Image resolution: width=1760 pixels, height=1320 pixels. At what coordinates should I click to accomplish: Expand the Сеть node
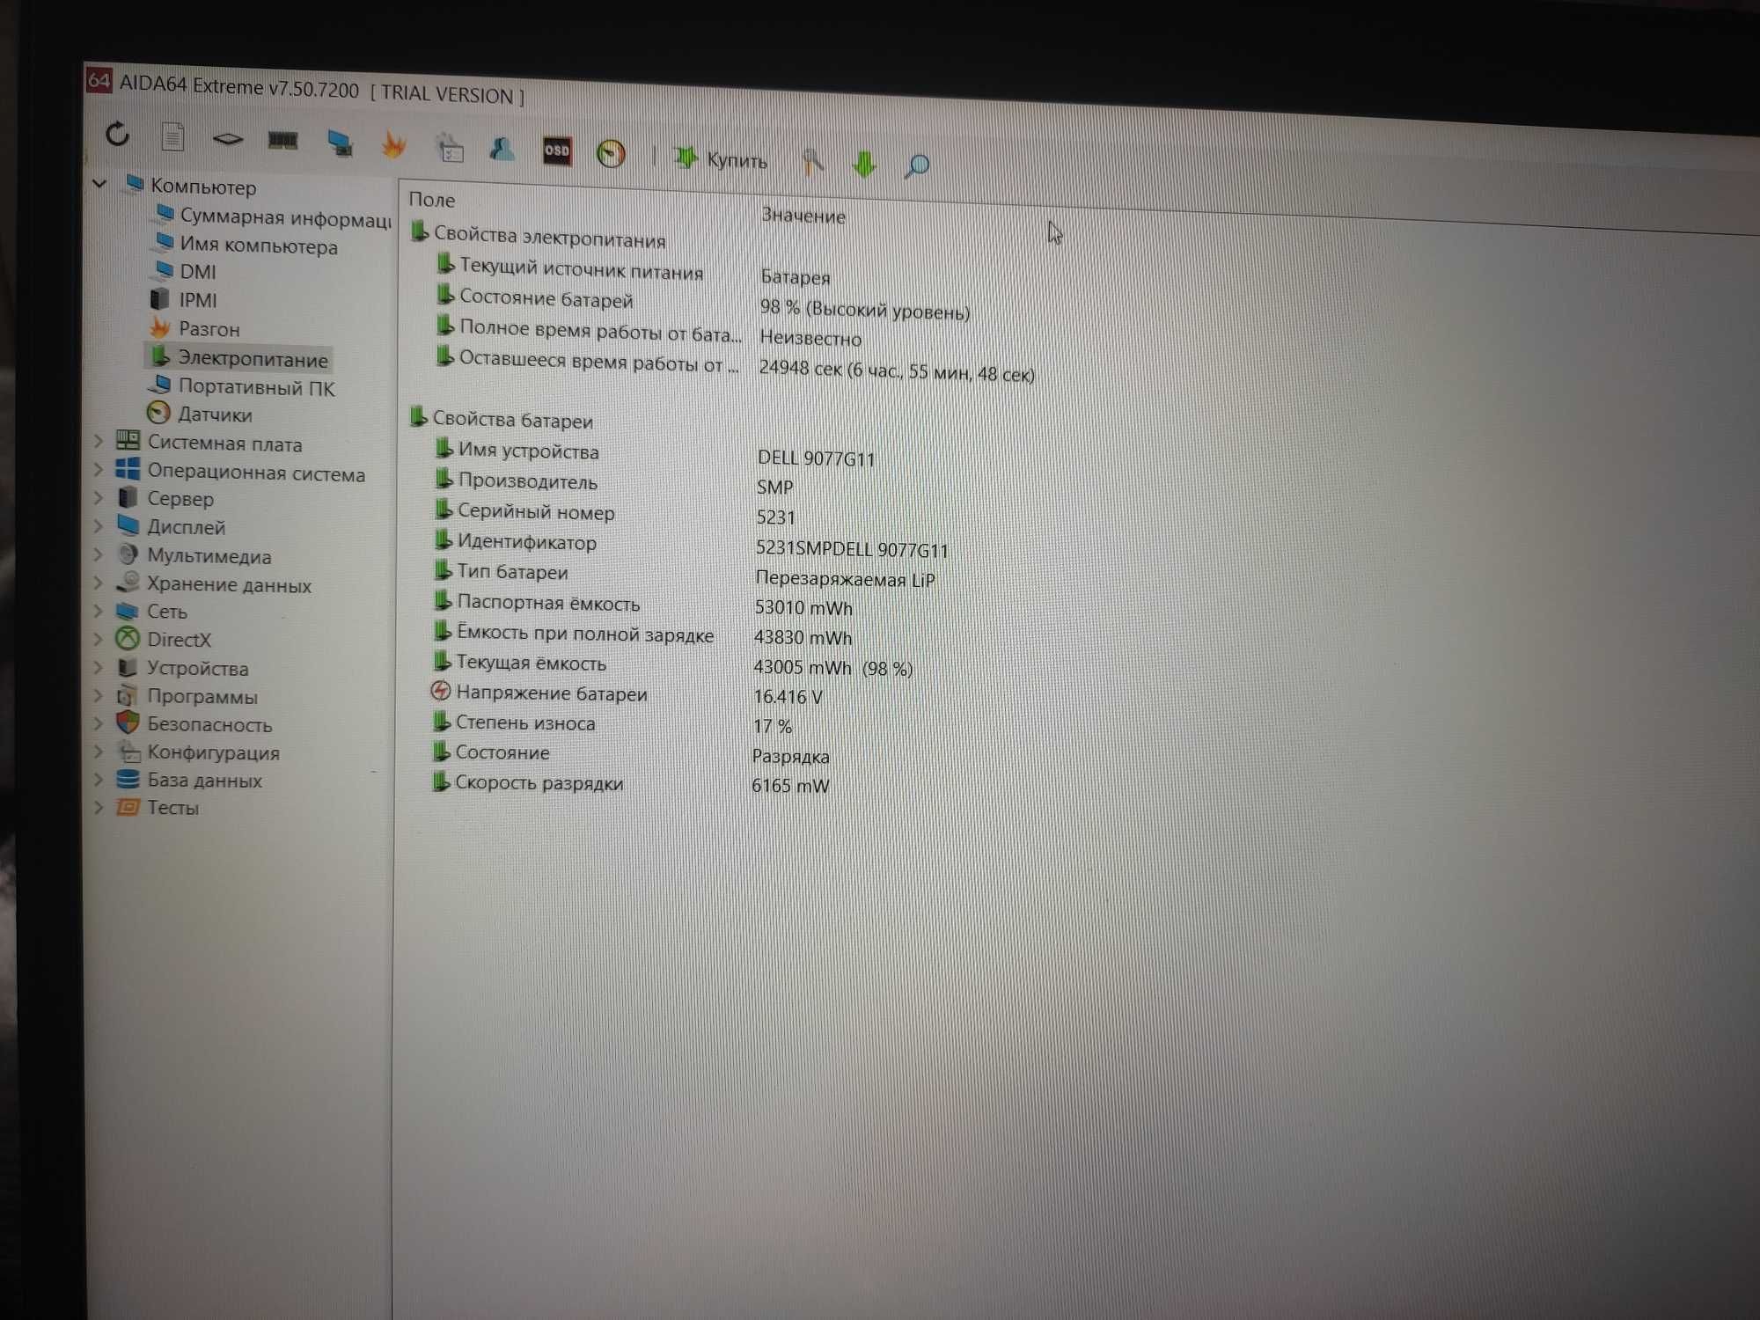[98, 611]
